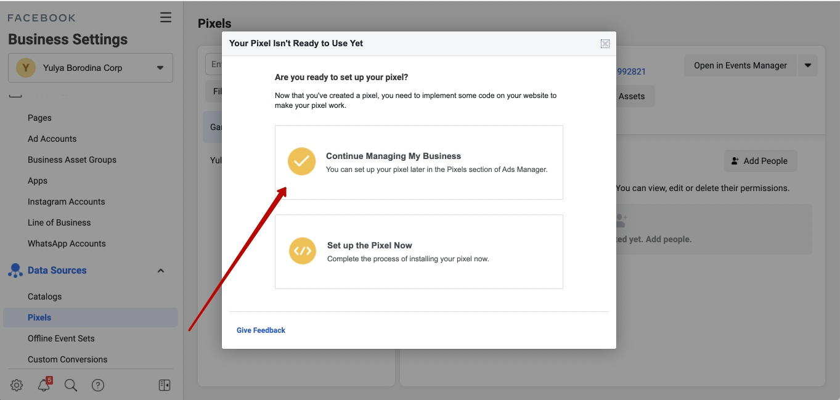The height and width of the screenshot is (400, 840).
Task: Click the FACEBOOK logo text
Action: click(x=42, y=18)
